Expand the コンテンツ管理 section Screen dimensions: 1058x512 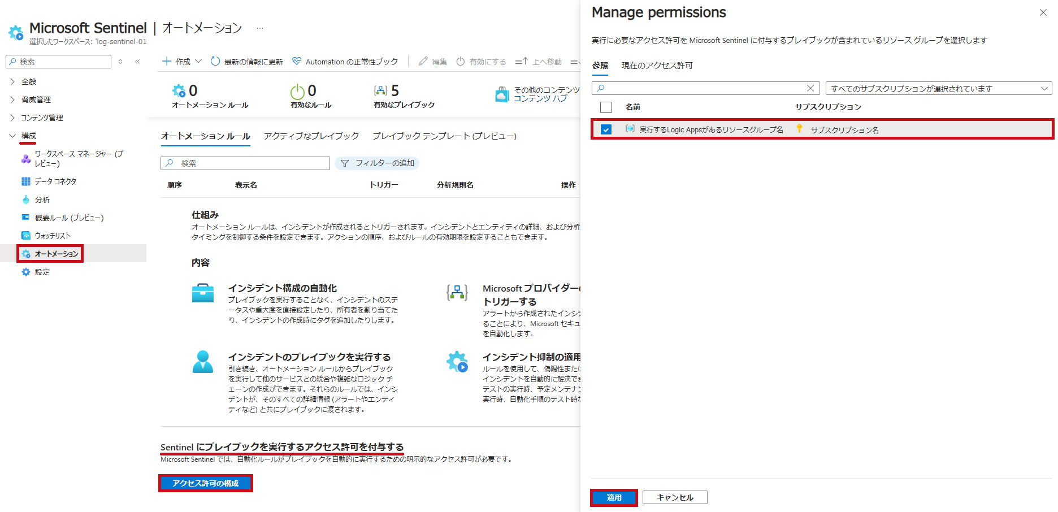point(12,118)
